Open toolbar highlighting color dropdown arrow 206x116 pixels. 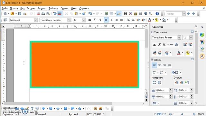click(160, 20)
